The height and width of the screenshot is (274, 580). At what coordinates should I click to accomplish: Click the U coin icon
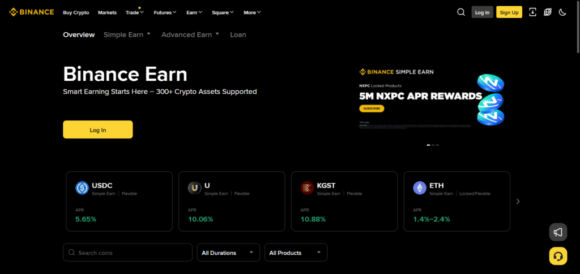(194, 188)
